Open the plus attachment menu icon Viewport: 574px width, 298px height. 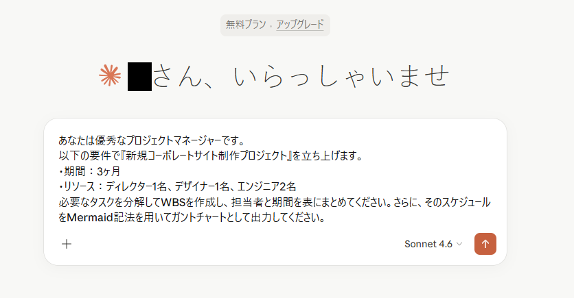point(67,244)
